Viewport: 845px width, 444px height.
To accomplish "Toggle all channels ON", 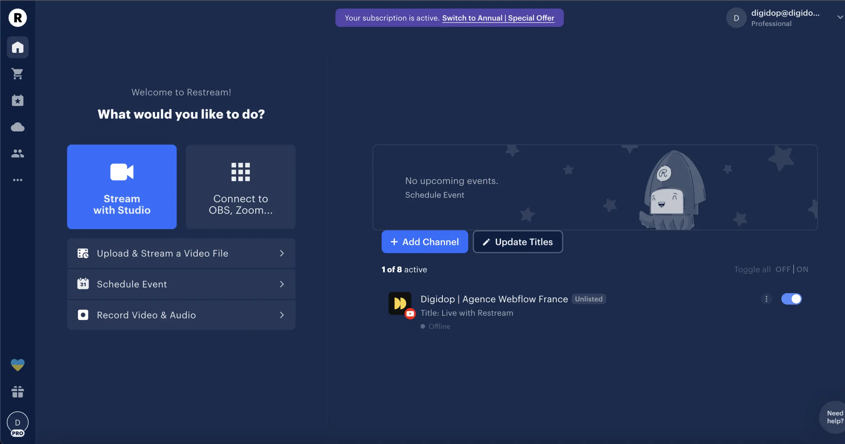I will coord(802,269).
